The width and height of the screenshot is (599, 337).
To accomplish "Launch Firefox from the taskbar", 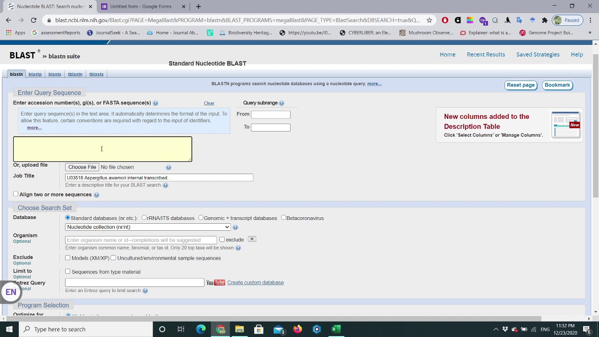I will 298,329.
